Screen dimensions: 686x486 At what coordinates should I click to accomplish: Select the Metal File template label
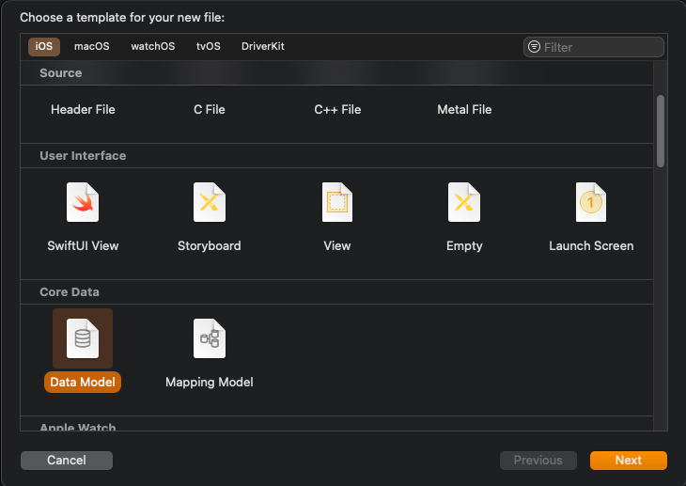click(464, 109)
